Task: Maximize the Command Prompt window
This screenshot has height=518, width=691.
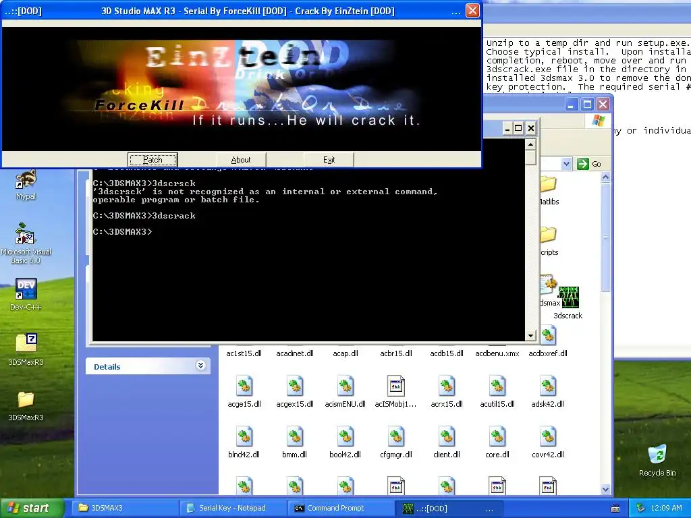Action: coord(519,128)
